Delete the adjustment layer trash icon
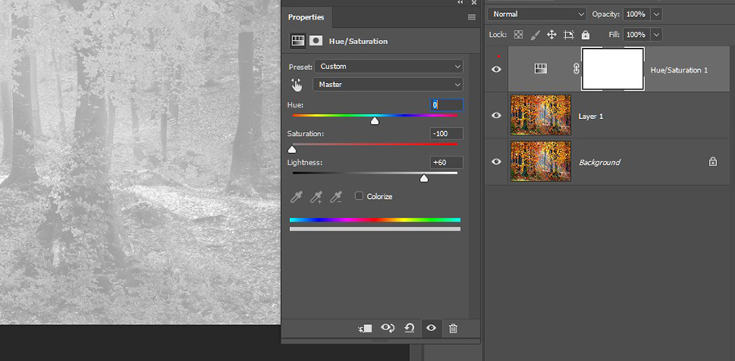This screenshot has width=735, height=361. click(453, 328)
